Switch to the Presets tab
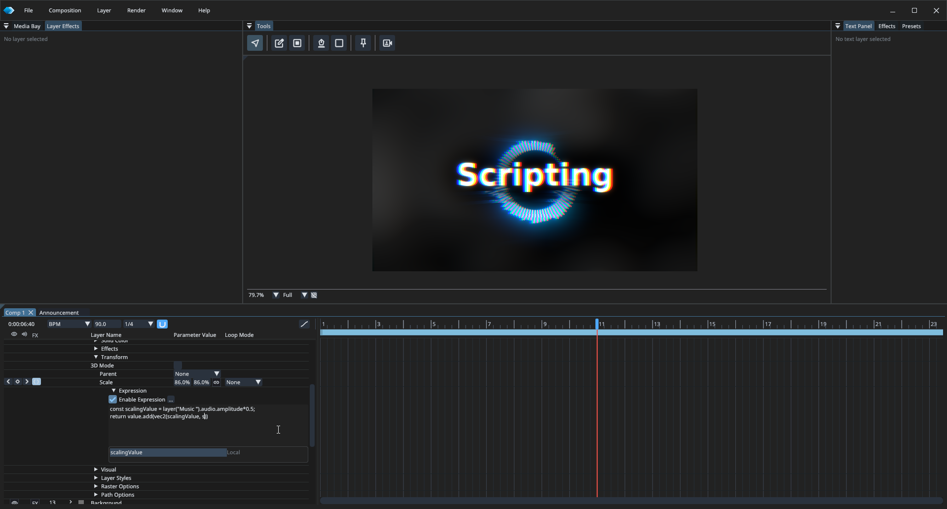Viewport: 947px width, 509px height. (x=911, y=26)
